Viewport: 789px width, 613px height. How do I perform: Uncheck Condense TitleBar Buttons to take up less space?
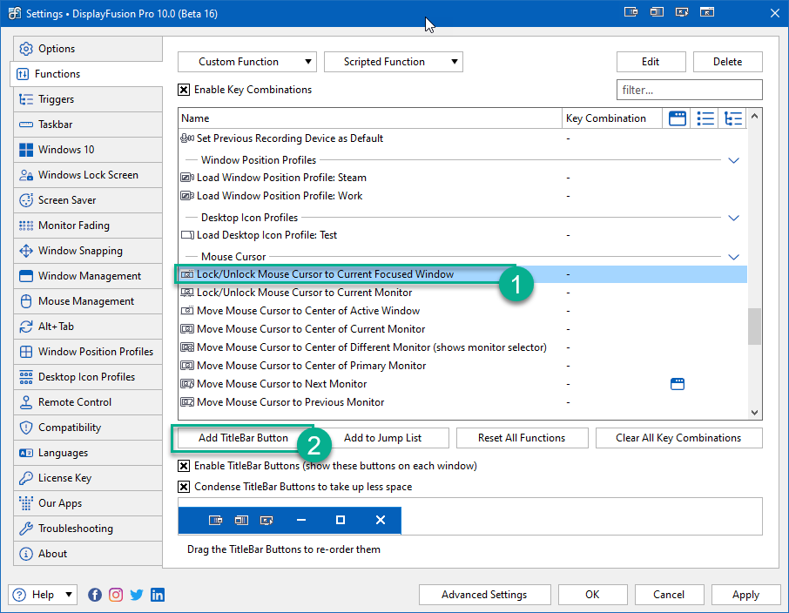[184, 487]
